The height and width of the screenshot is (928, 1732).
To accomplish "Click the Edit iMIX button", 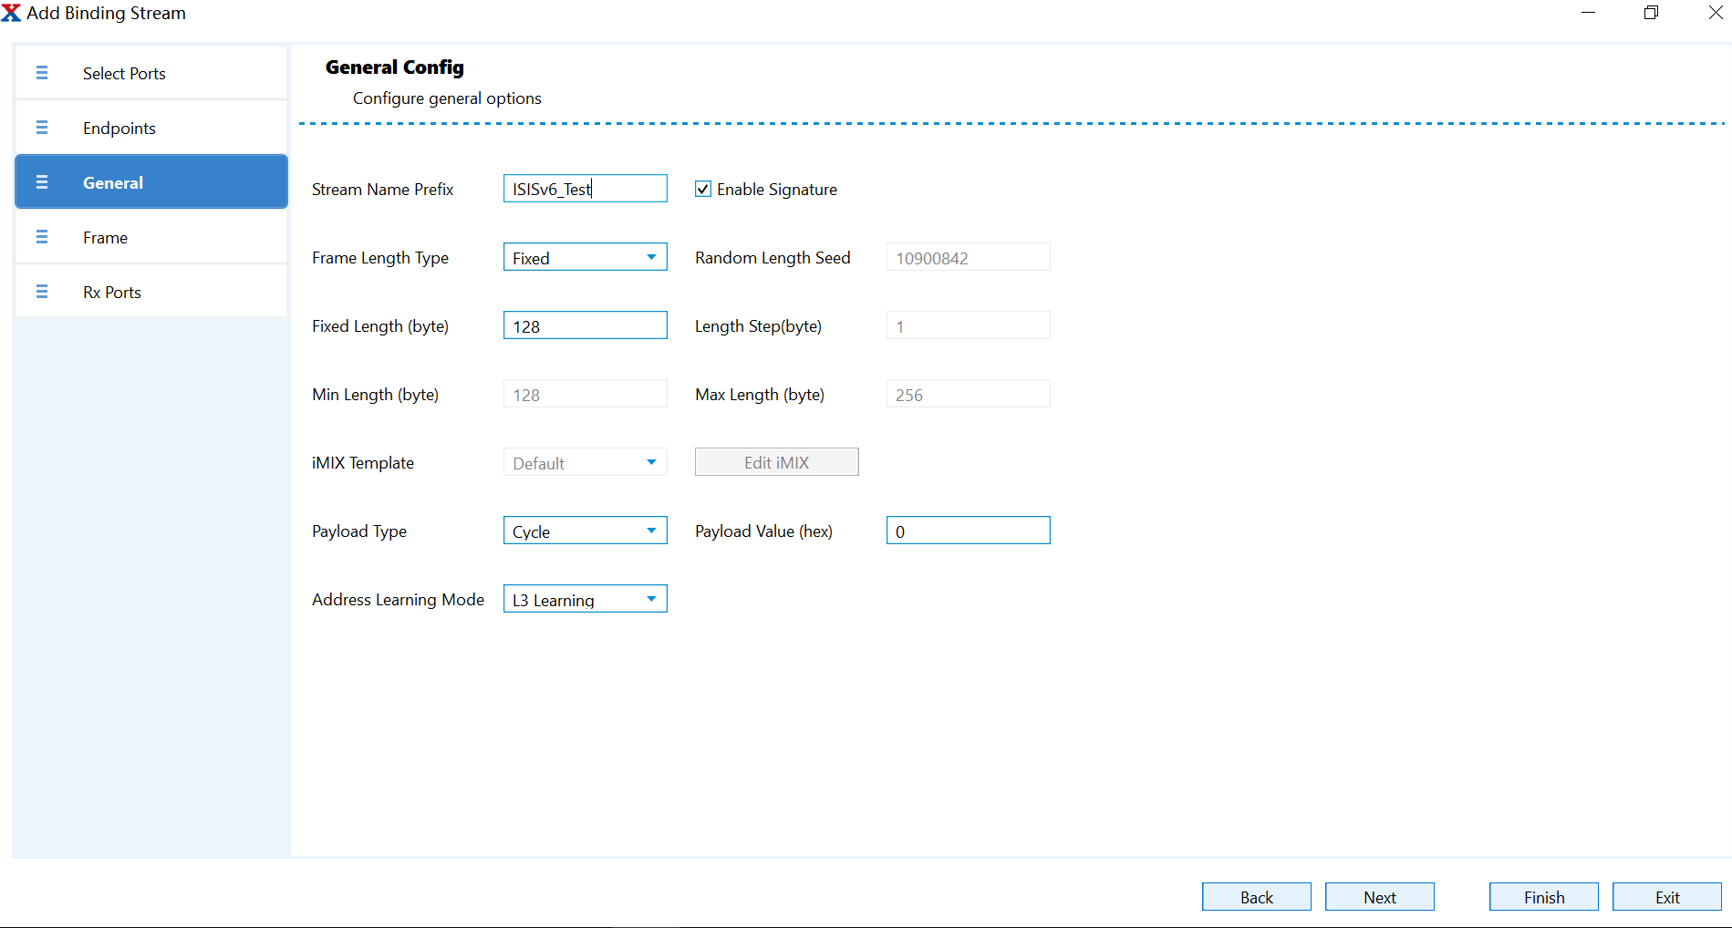I will point(777,462).
